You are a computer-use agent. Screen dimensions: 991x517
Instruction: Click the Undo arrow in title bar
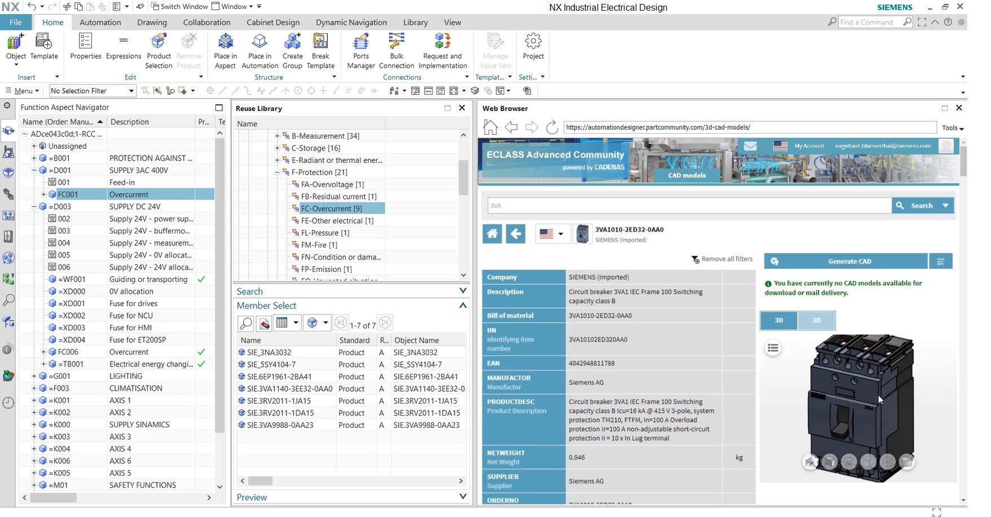click(32, 7)
